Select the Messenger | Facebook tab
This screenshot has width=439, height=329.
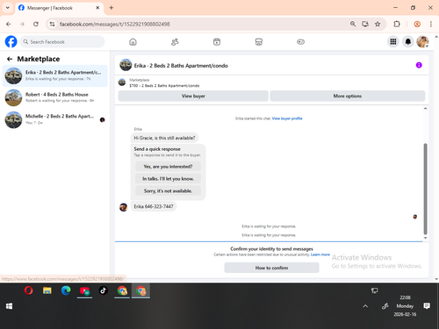(59, 8)
